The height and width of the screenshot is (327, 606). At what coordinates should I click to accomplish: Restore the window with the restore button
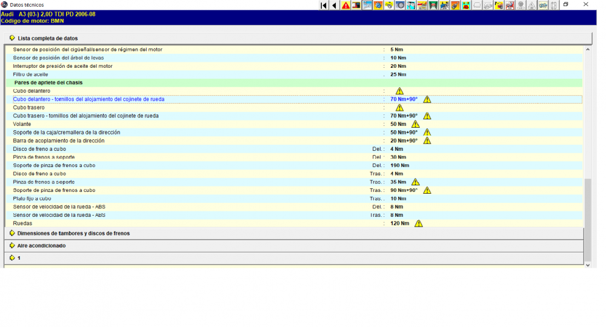566,4
